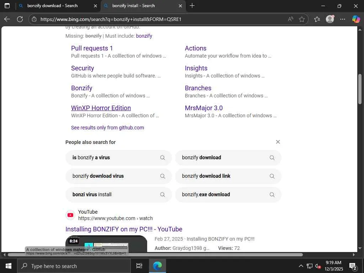Viewport: 364px width, 273px height.
Task: Click search icon on bonzify download link
Action: tap(272, 176)
